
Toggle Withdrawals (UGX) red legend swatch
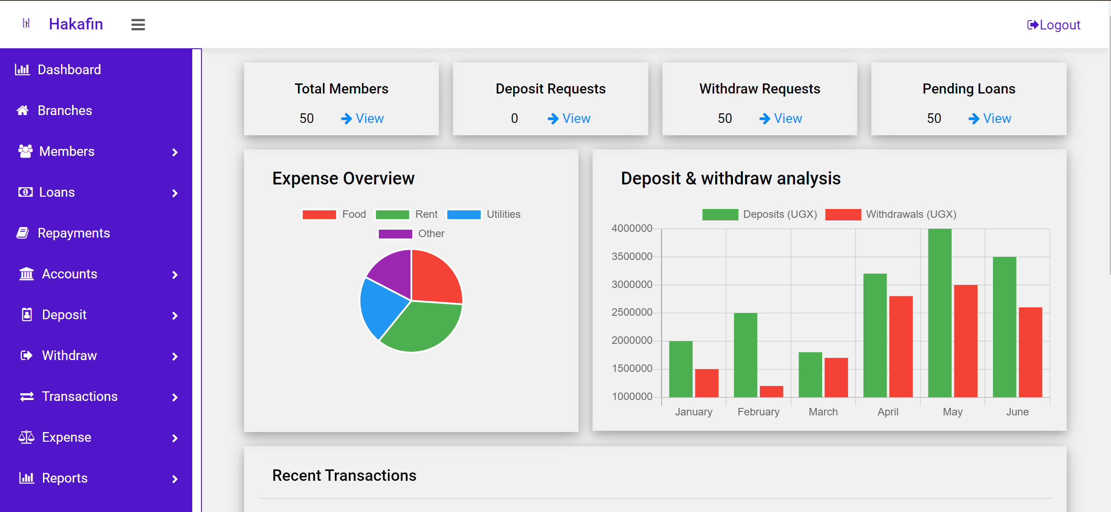pyautogui.click(x=843, y=214)
